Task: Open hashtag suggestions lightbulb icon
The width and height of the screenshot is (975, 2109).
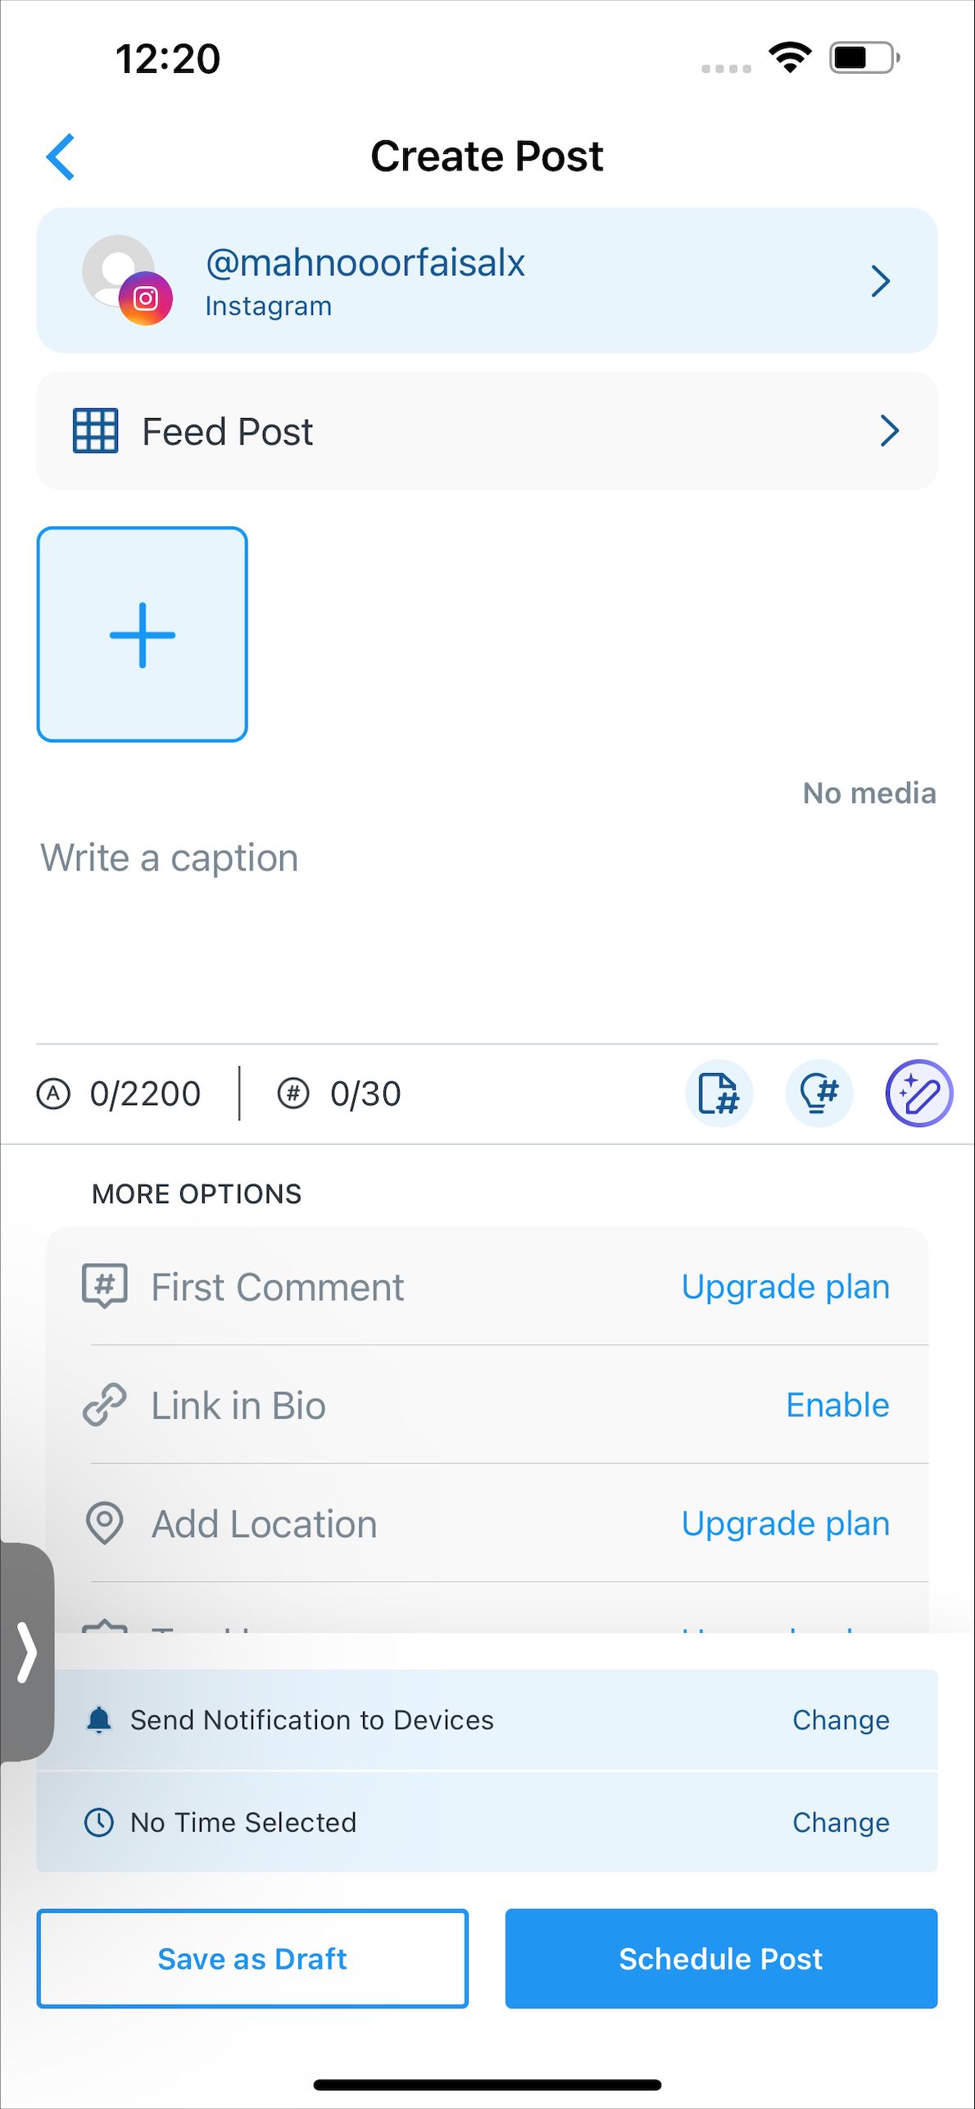Action: tap(819, 1093)
